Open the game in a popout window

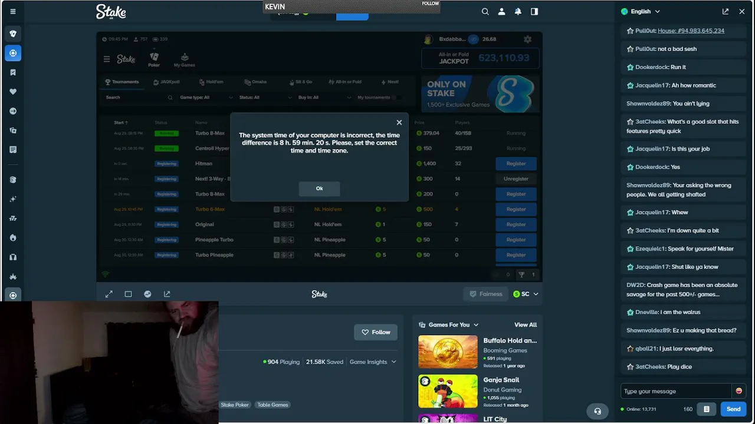167,294
